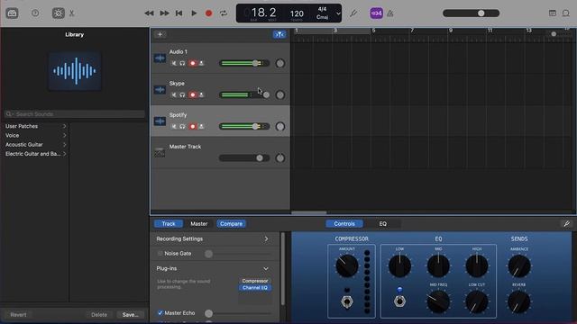
Task: Toggle the Metronome icon
Action: point(390,13)
